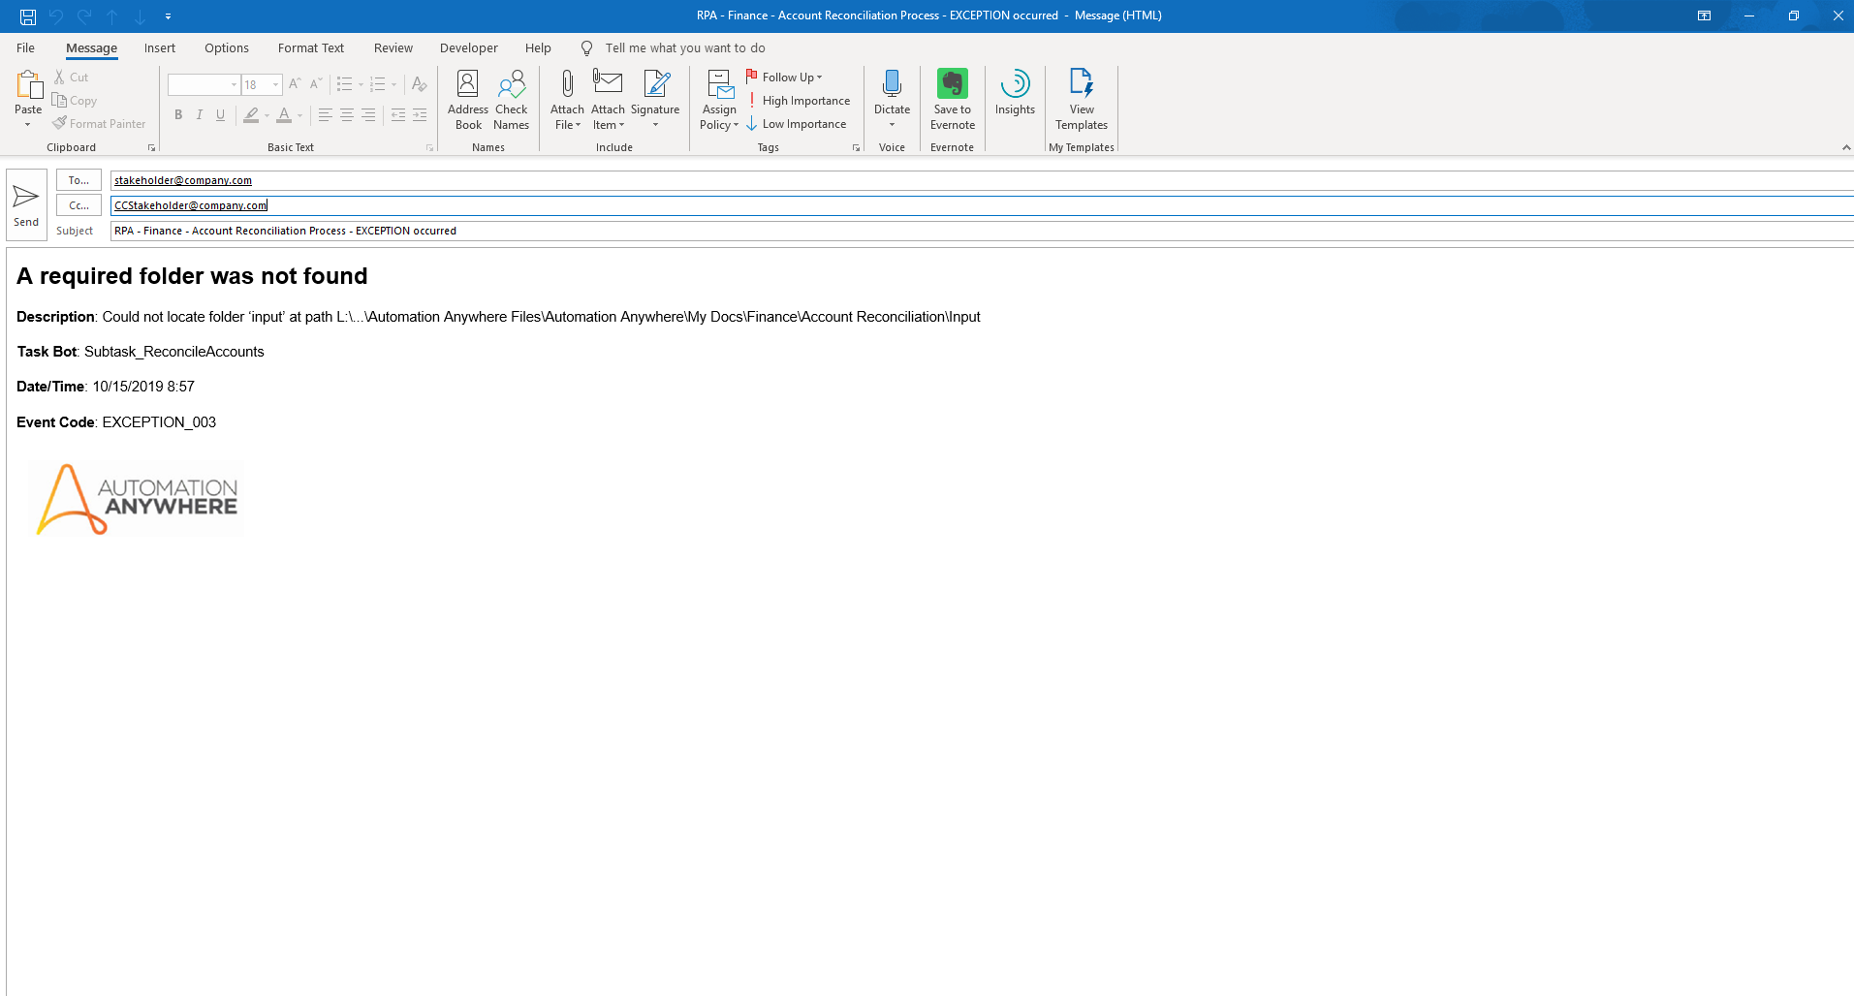Open the Format Text tab
Viewport: 1854px width, 996px height.
pos(310,48)
